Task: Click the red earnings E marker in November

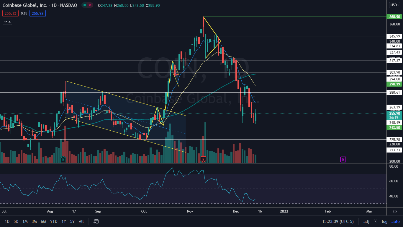Action: tap(203, 160)
